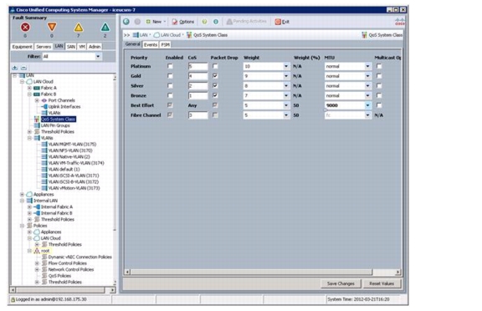Image resolution: width=482 pixels, height=311 pixels.
Task: Open Silver MTU dropdown
Action: (367, 86)
